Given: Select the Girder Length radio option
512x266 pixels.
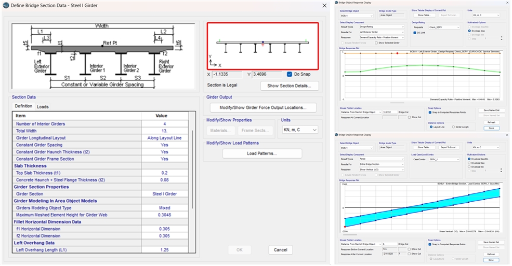Looking at the screenshot, I should (452, 127).
